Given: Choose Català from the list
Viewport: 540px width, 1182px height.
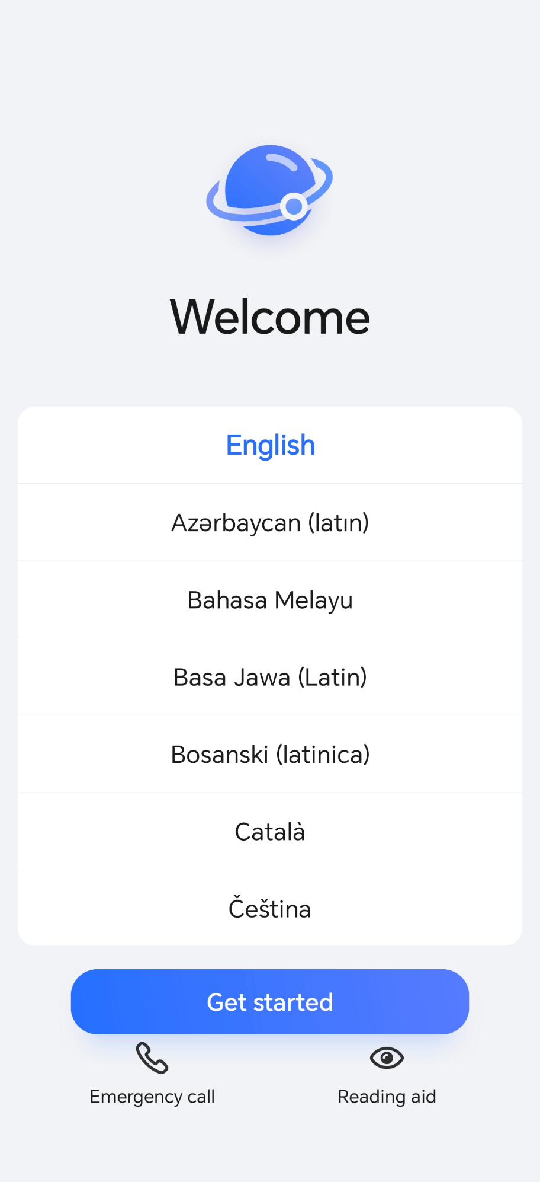Looking at the screenshot, I should pos(270,832).
